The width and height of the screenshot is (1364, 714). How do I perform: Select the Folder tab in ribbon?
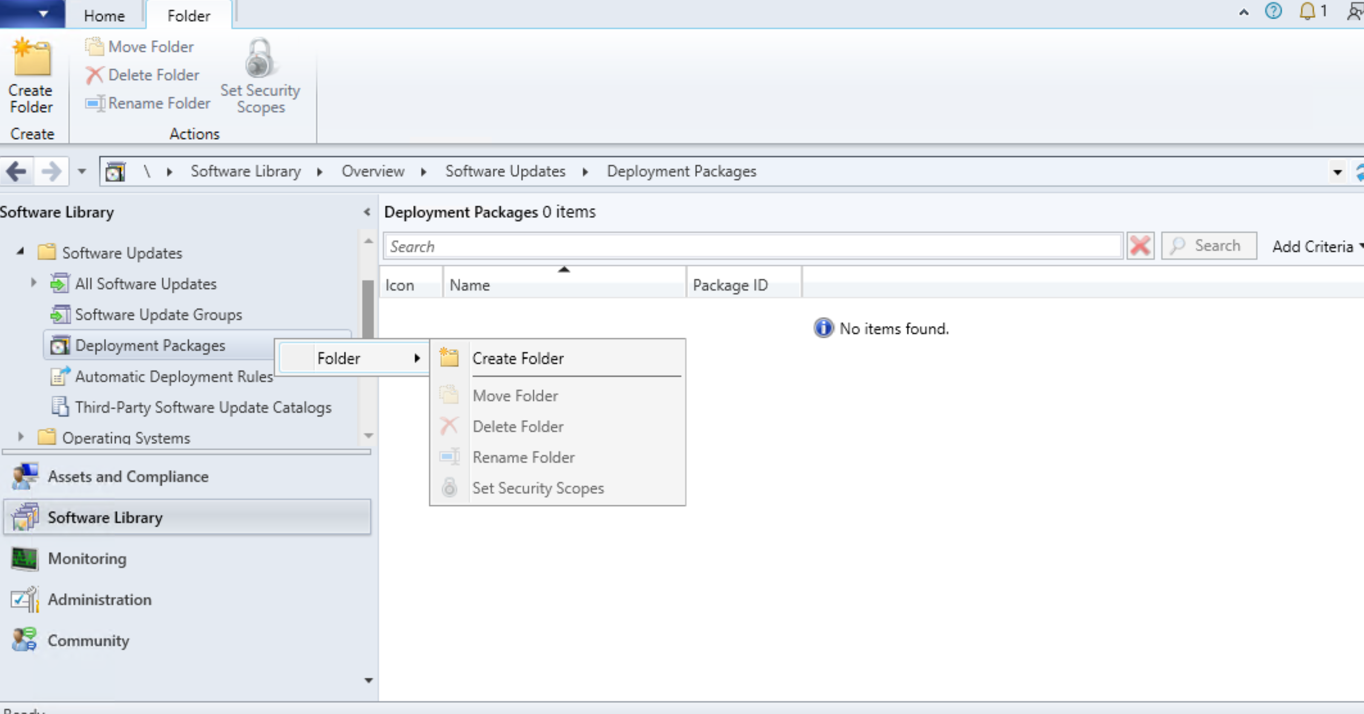188,15
